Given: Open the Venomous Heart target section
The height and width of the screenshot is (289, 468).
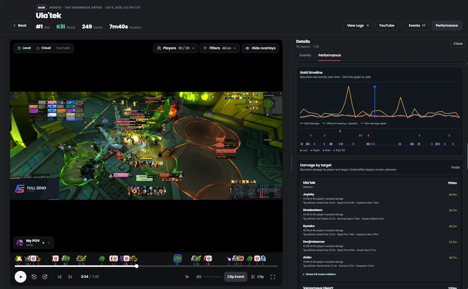Looking at the screenshot, I should tap(380, 287).
